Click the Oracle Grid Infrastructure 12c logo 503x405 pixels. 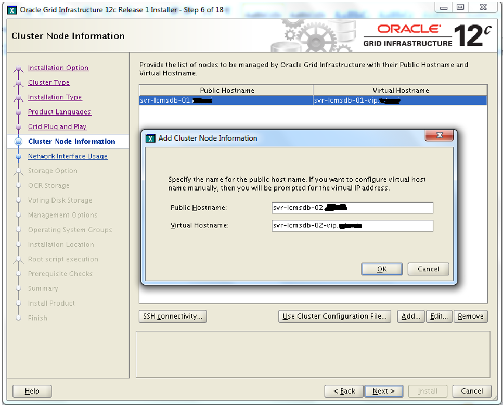(x=427, y=35)
